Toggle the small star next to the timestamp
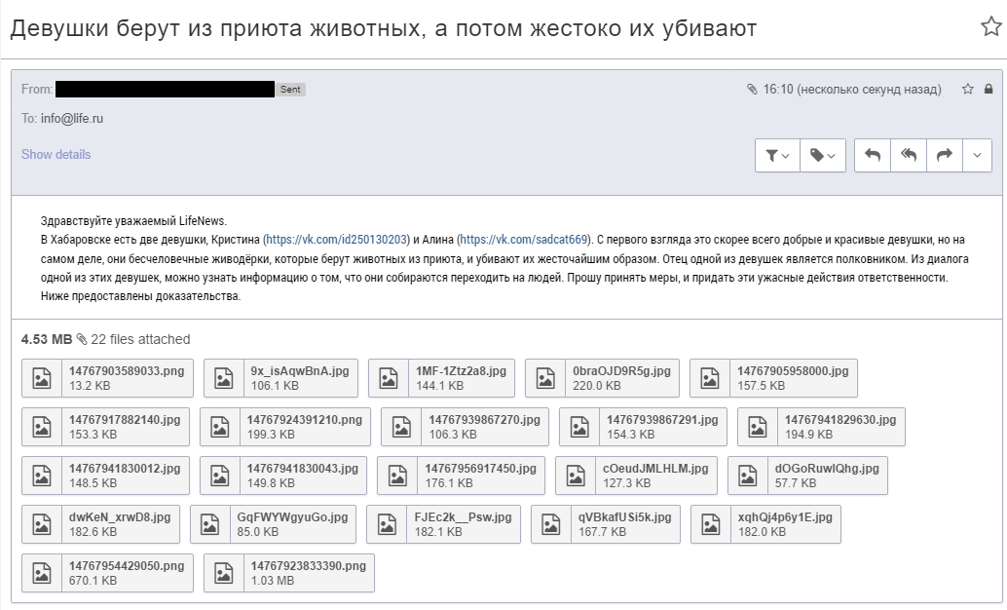1007x610 pixels. click(x=967, y=90)
